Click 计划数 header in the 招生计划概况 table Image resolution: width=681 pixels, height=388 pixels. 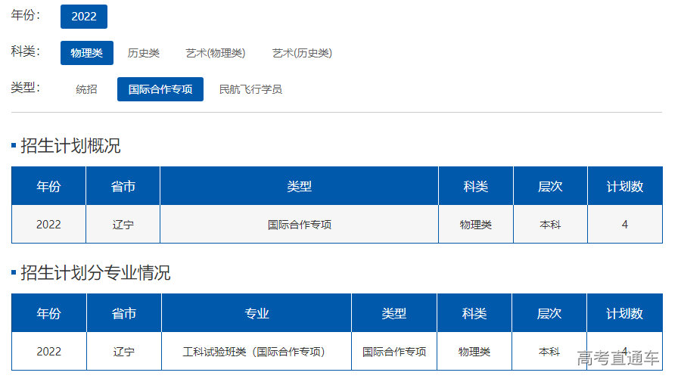click(625, 187)
